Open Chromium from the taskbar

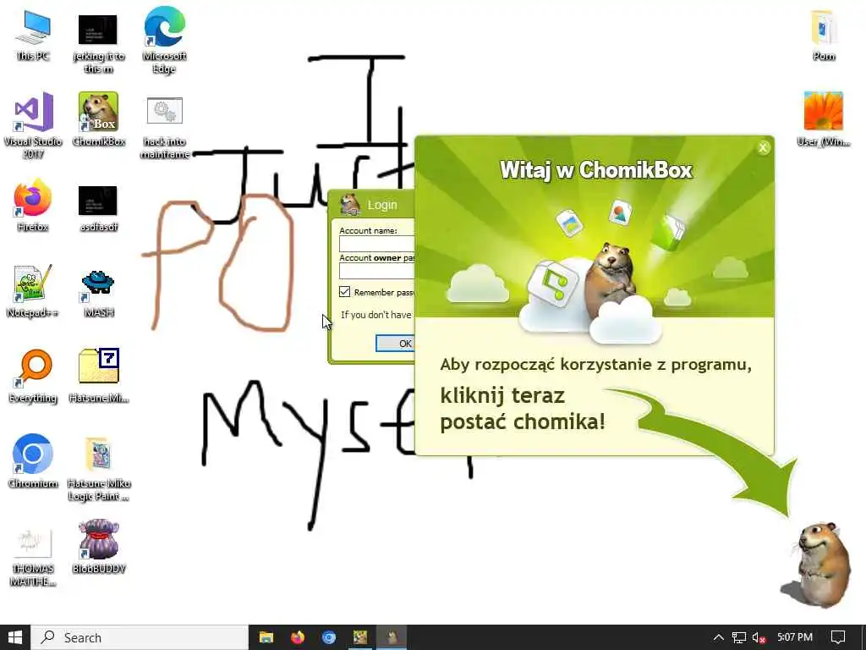click(x=329, y=637)
